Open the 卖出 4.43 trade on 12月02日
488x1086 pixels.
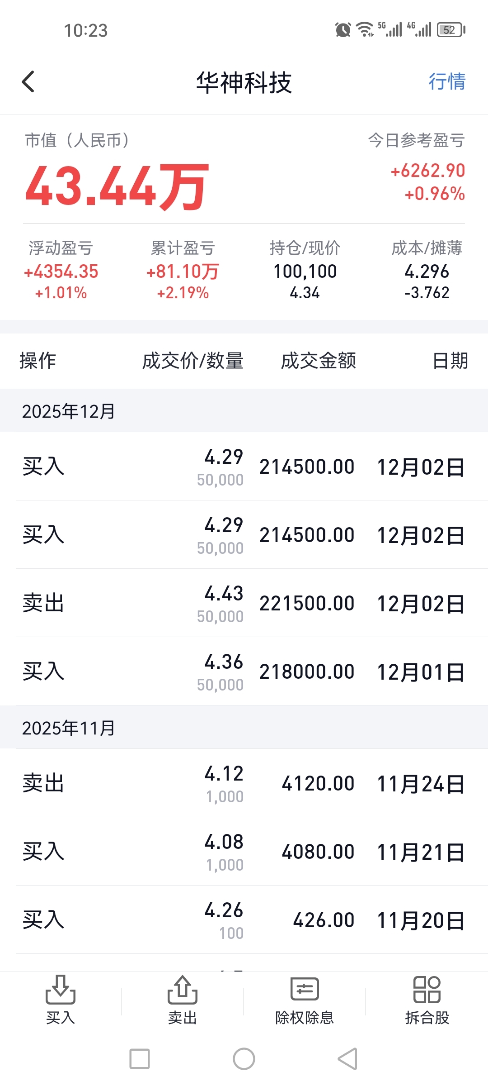244,603
